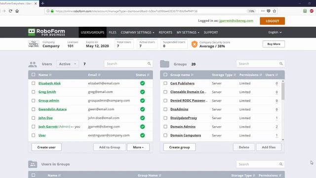This screenshot has width=316, height=178.
Task: Check the Cert Publishers group checkbox
Action: click(165, 83)
